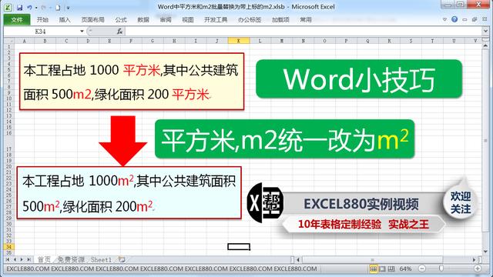Click the Excel application icon in title bar
This screenshot has height=277, width=493.
(x=8, y=7)
